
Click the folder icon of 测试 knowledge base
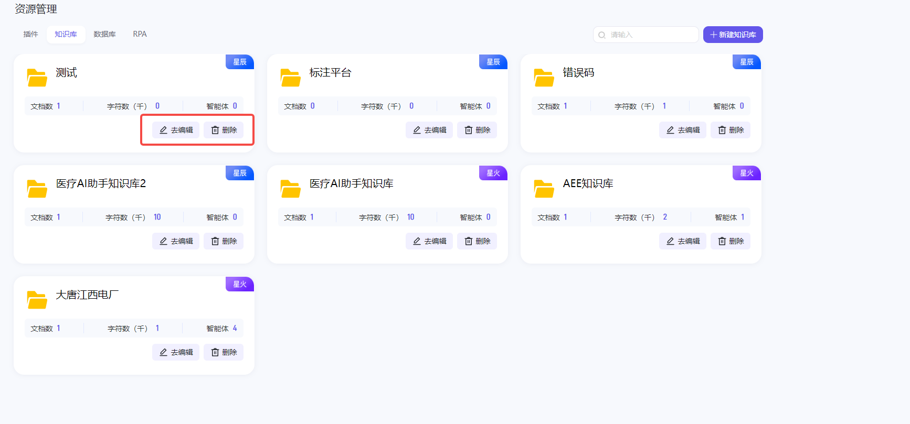[37, 78]
